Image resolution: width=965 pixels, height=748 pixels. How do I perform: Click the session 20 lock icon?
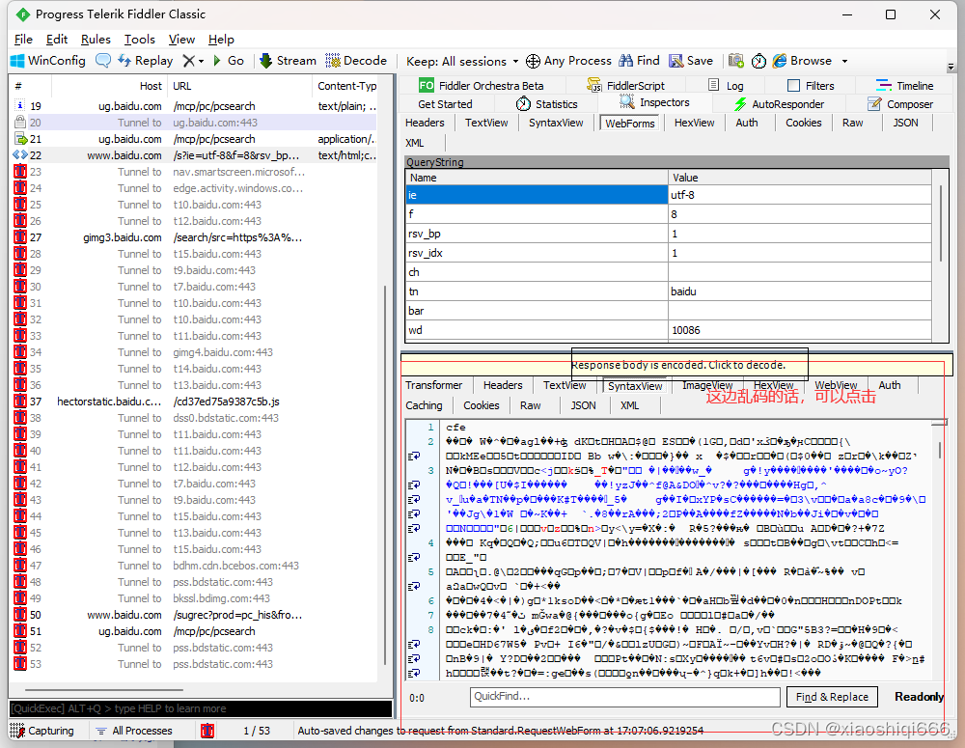(x=20, y=122)
